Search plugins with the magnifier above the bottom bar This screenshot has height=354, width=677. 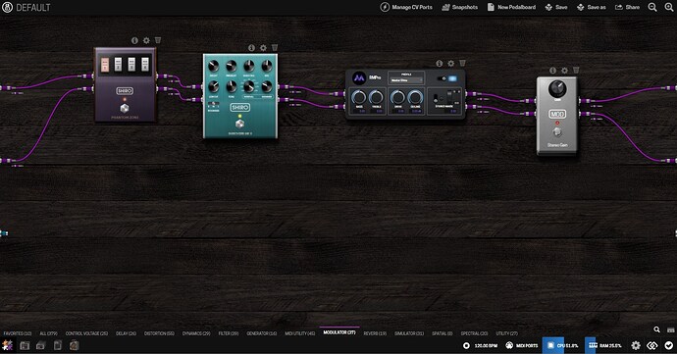click(x=656, y=329)
